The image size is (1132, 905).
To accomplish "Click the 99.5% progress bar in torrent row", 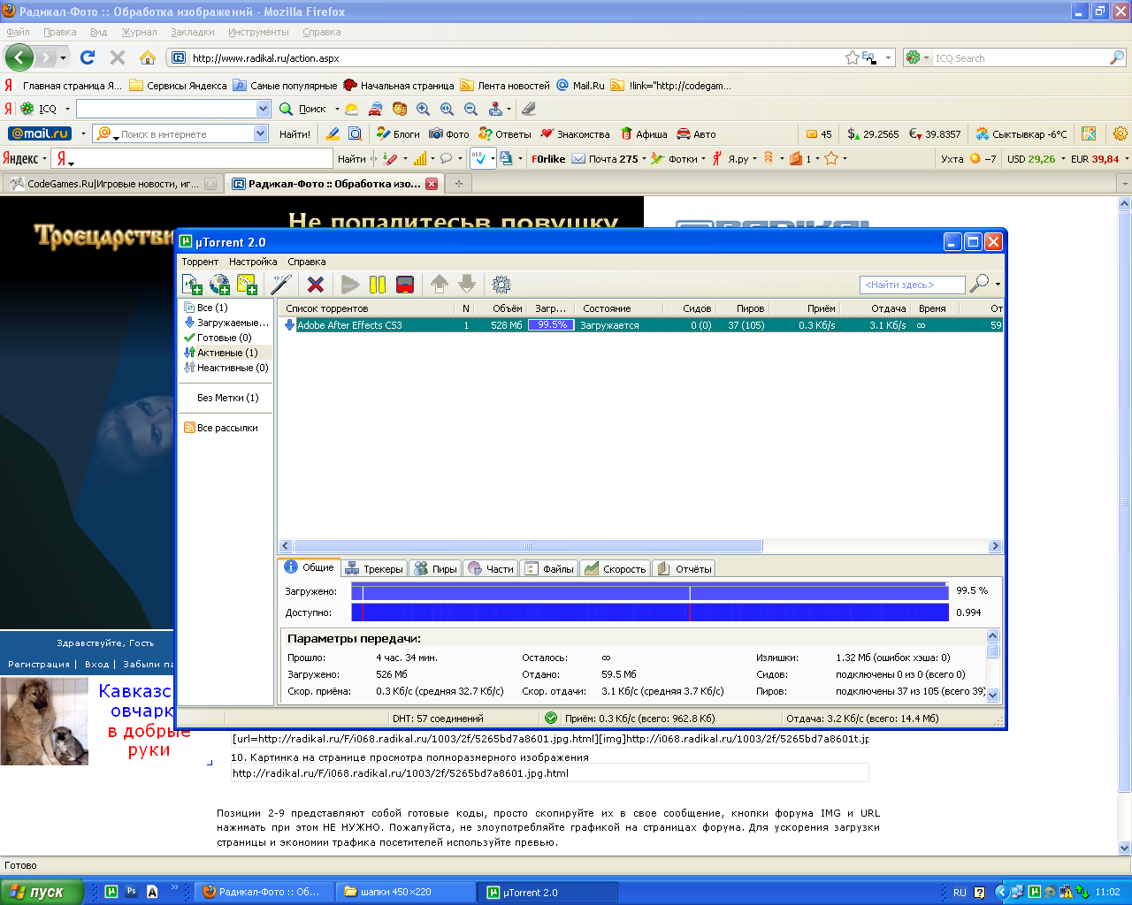I will pyautogui.click(x=551, y=325).
